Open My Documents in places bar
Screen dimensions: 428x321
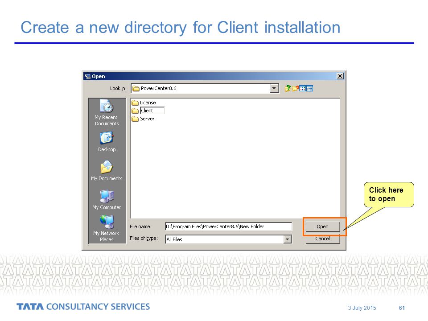(107, 171)
